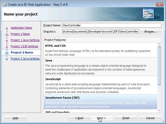Image resolution: width=166 pixels, height=124 pixels.
Task: Click the Project 1 EJB Settings step bullet
Action: 7,47
